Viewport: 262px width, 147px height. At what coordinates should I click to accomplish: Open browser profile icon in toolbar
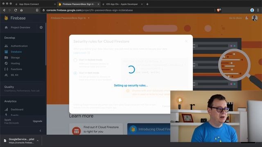[252, 10]
